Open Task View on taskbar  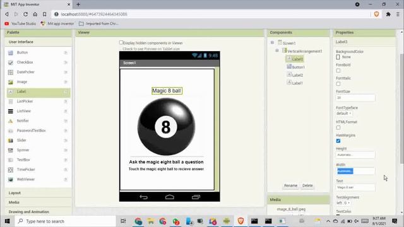123,221
